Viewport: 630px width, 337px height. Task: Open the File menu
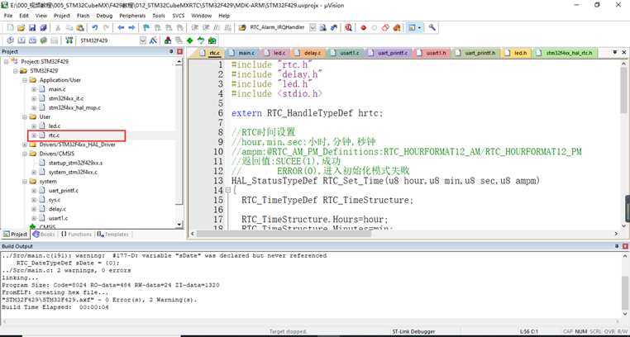coord(8,16)
